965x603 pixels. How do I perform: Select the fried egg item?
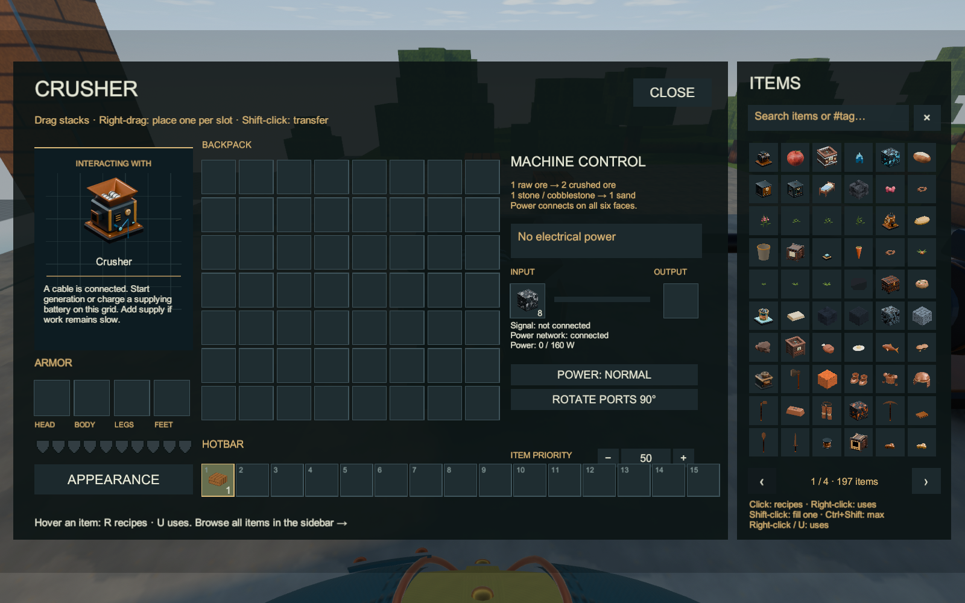859,347
